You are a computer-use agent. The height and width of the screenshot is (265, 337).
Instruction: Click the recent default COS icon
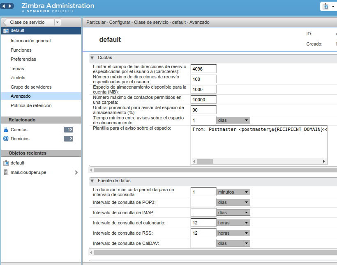pos(6,163)
